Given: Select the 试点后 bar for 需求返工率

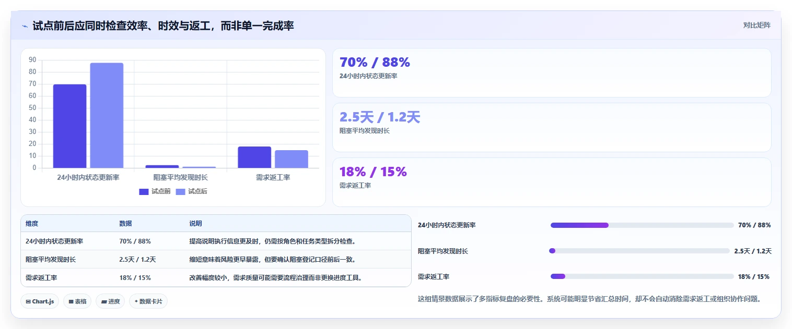Looking at the screenshot, I should tap(292, 159).
